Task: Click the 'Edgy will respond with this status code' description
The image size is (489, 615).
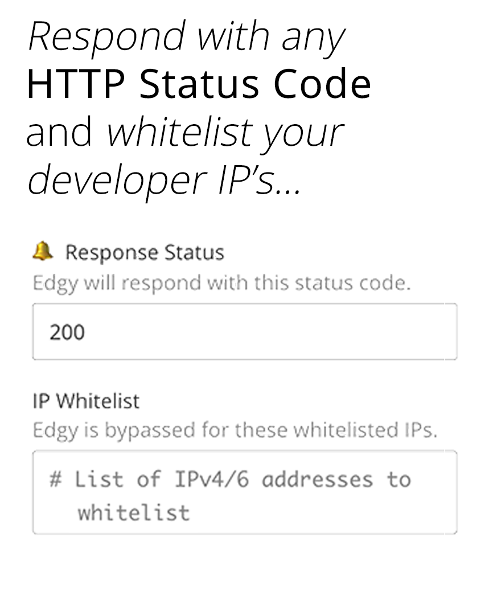Action: pos(221,283)
